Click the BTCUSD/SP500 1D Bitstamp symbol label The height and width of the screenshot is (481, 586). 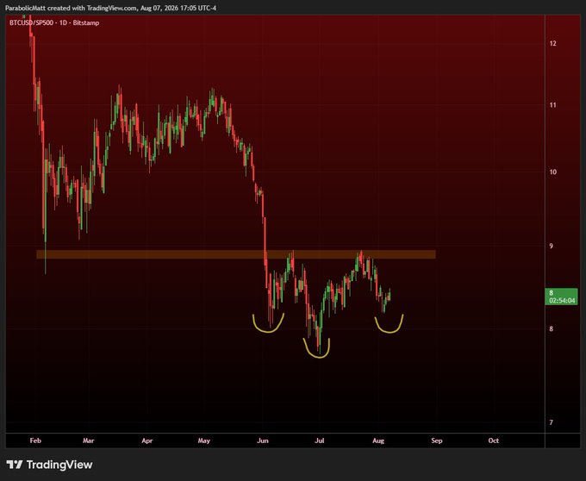click(54, 22)
